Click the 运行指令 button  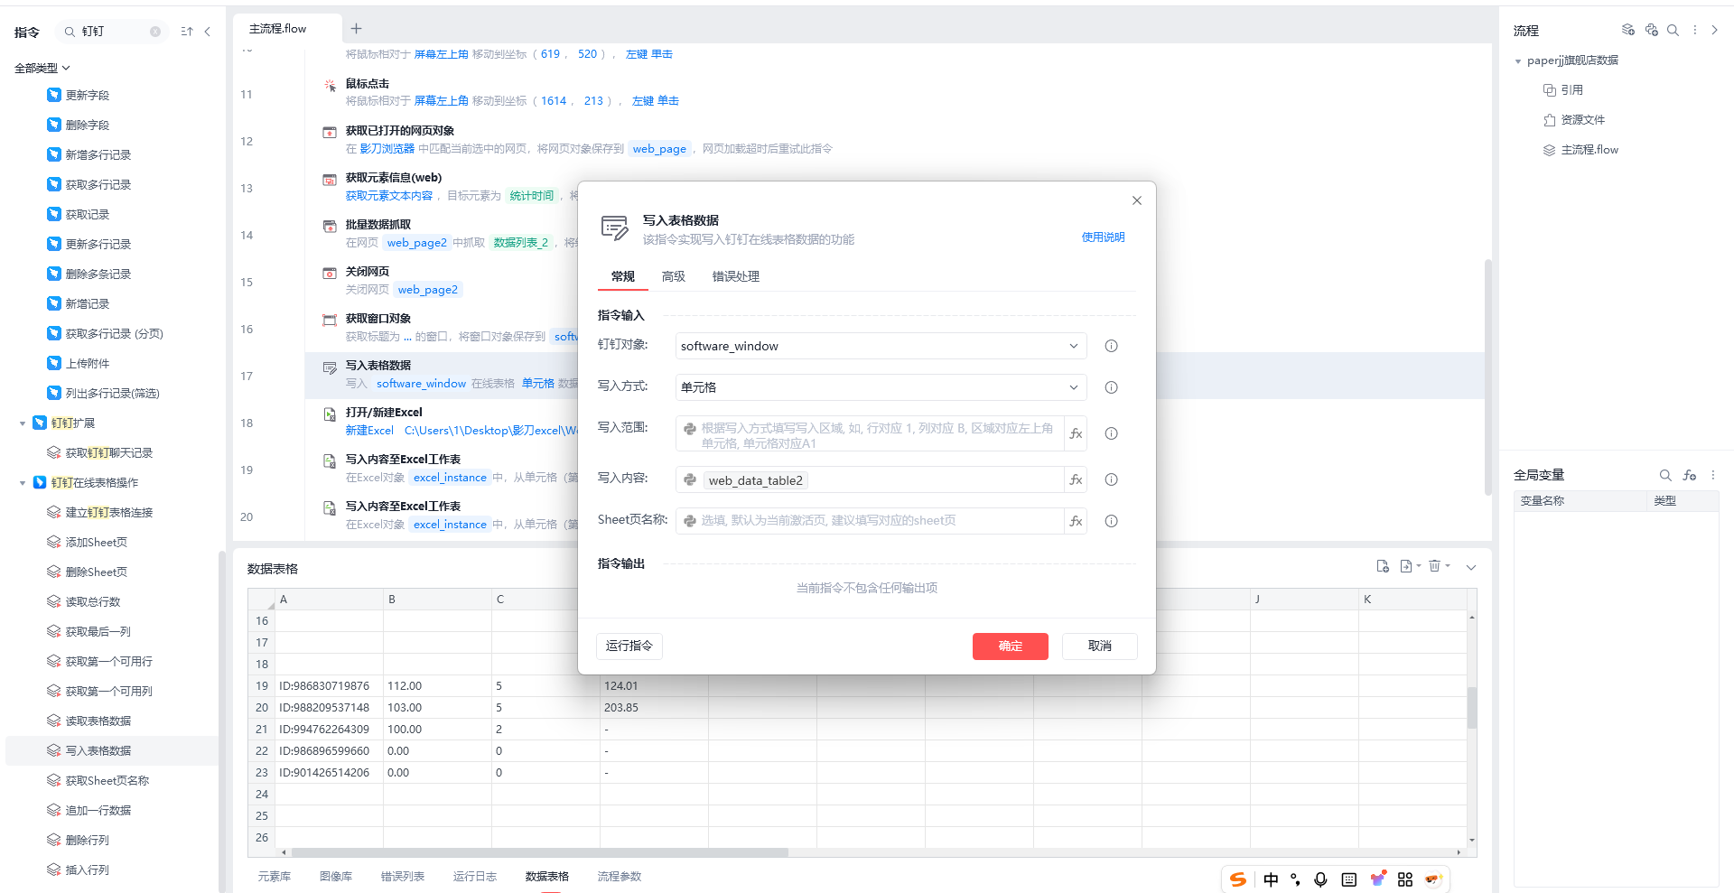click(629, 646)
